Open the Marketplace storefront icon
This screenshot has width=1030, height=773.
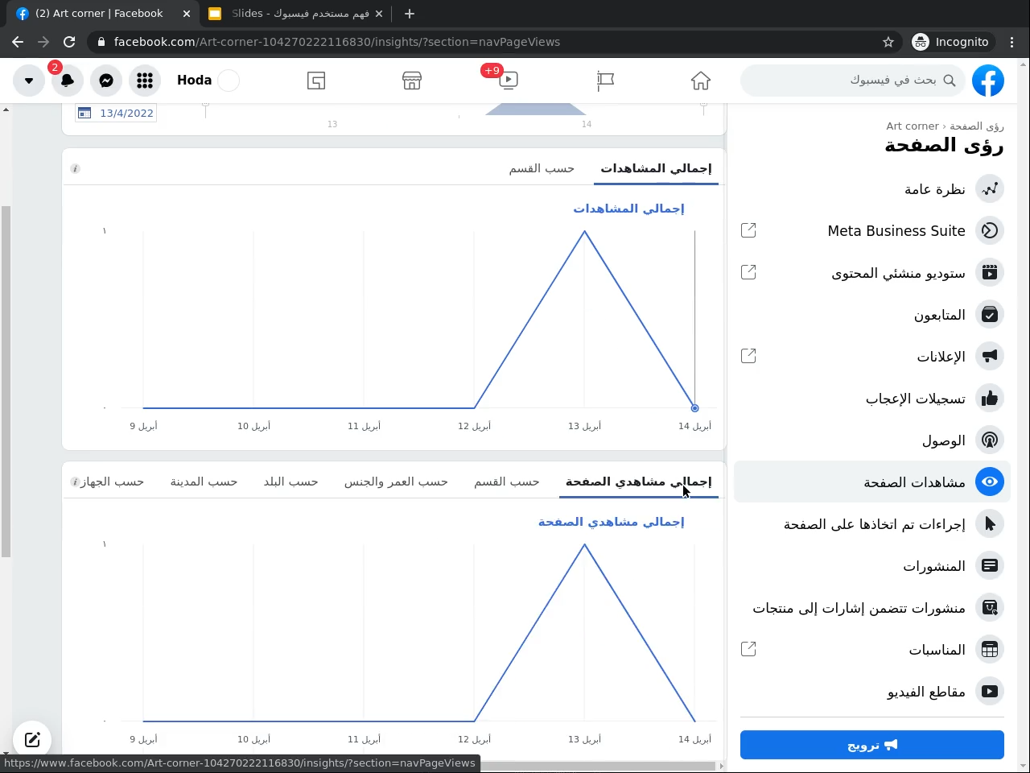coord(412,81)
